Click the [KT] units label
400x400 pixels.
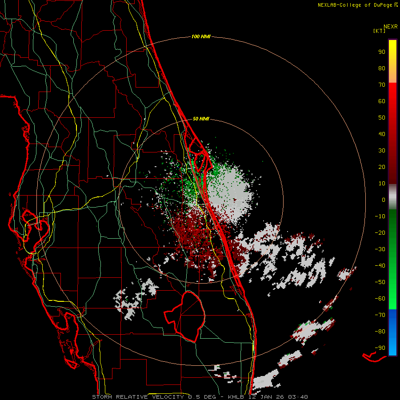pos(380,31)
